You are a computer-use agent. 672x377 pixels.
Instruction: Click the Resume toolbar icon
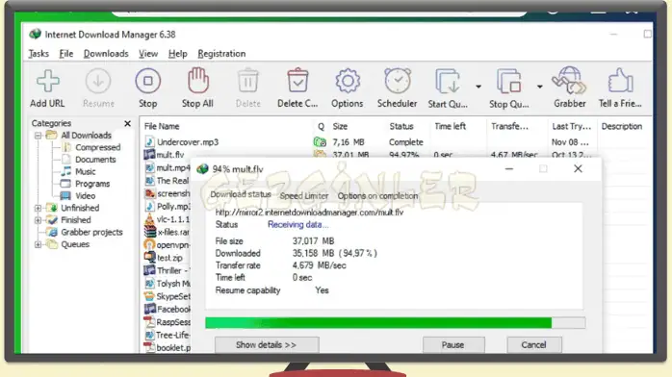point(98,82)
